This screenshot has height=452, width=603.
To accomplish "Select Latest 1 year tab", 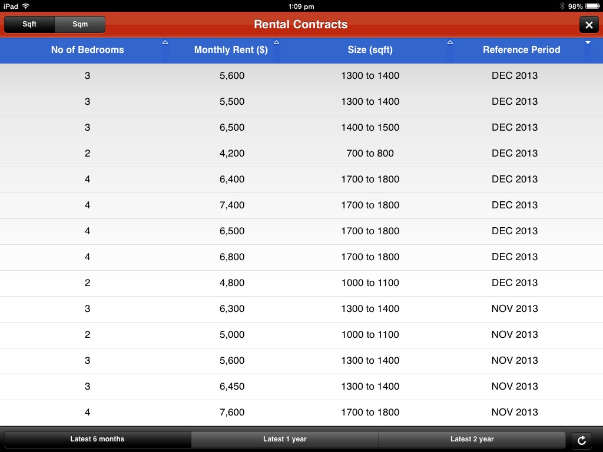I will pyautogui.click(x=284, y=439).
